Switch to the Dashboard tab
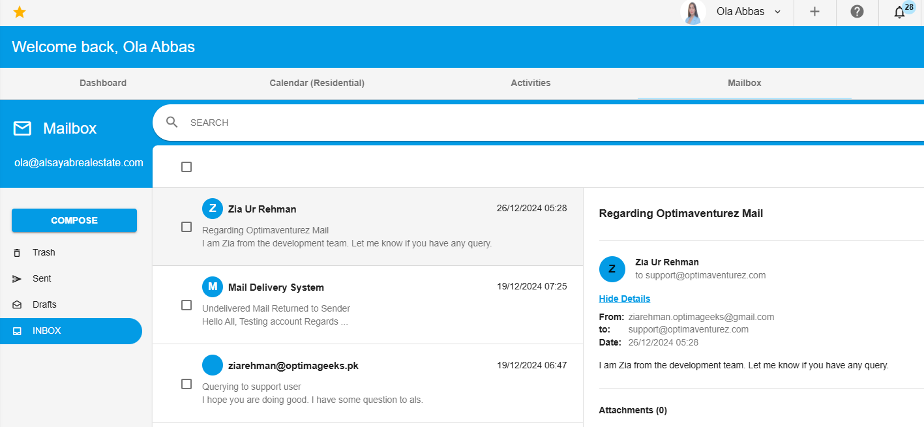 pos(103,83)
